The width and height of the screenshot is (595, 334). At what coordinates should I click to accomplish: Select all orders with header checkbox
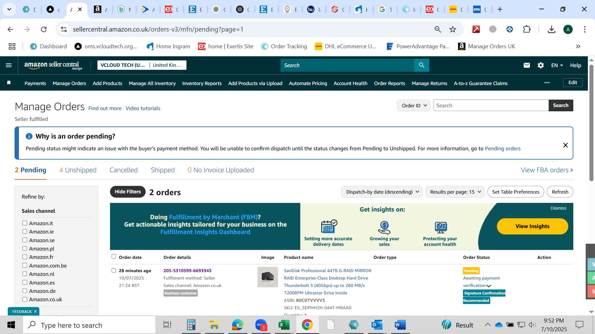tap(114, 256)
